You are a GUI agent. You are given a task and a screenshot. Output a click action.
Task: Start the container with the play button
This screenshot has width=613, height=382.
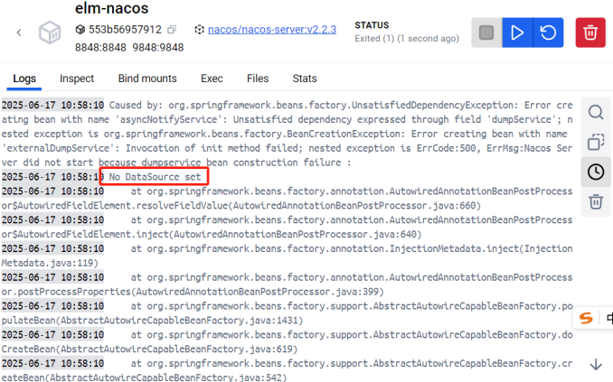pyautogui.click(x=517, y=33)
